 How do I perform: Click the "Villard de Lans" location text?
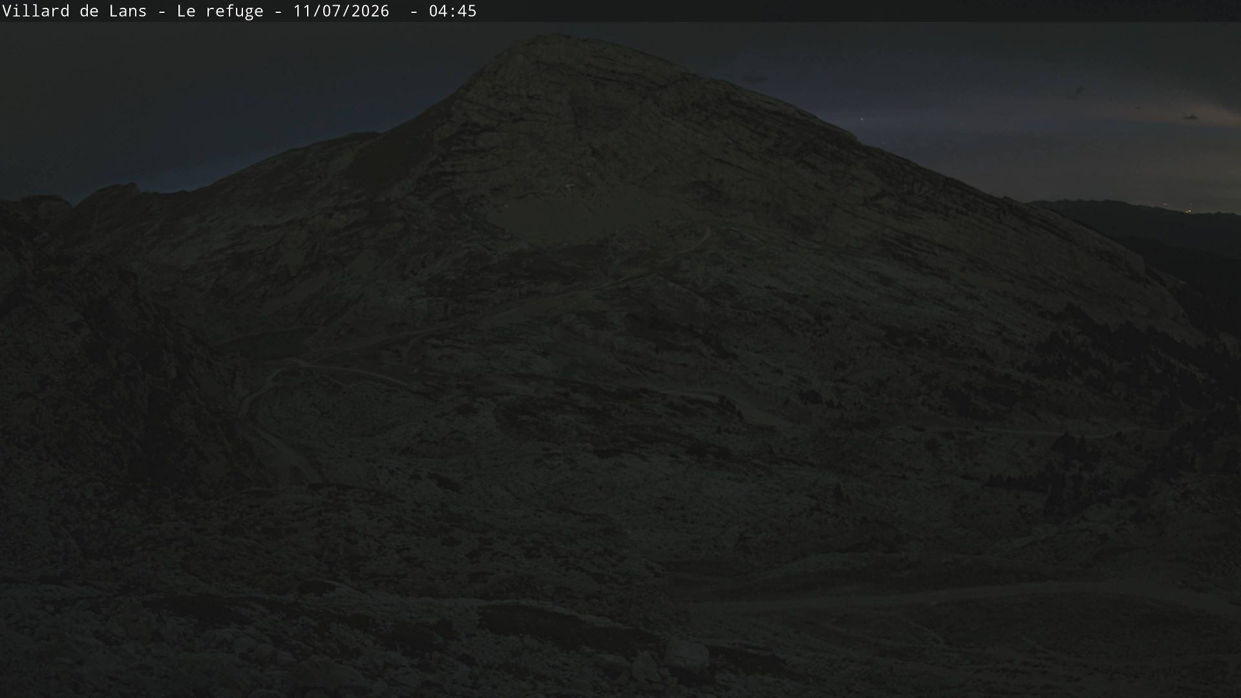(74, 11)
